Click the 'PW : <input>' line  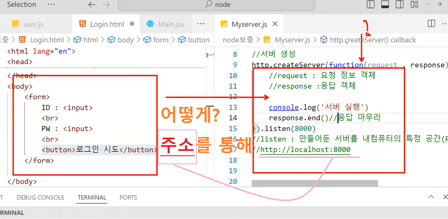tap(67, 129)
